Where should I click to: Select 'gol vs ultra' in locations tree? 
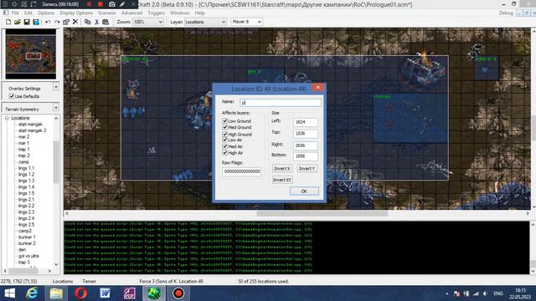[28, 256]
